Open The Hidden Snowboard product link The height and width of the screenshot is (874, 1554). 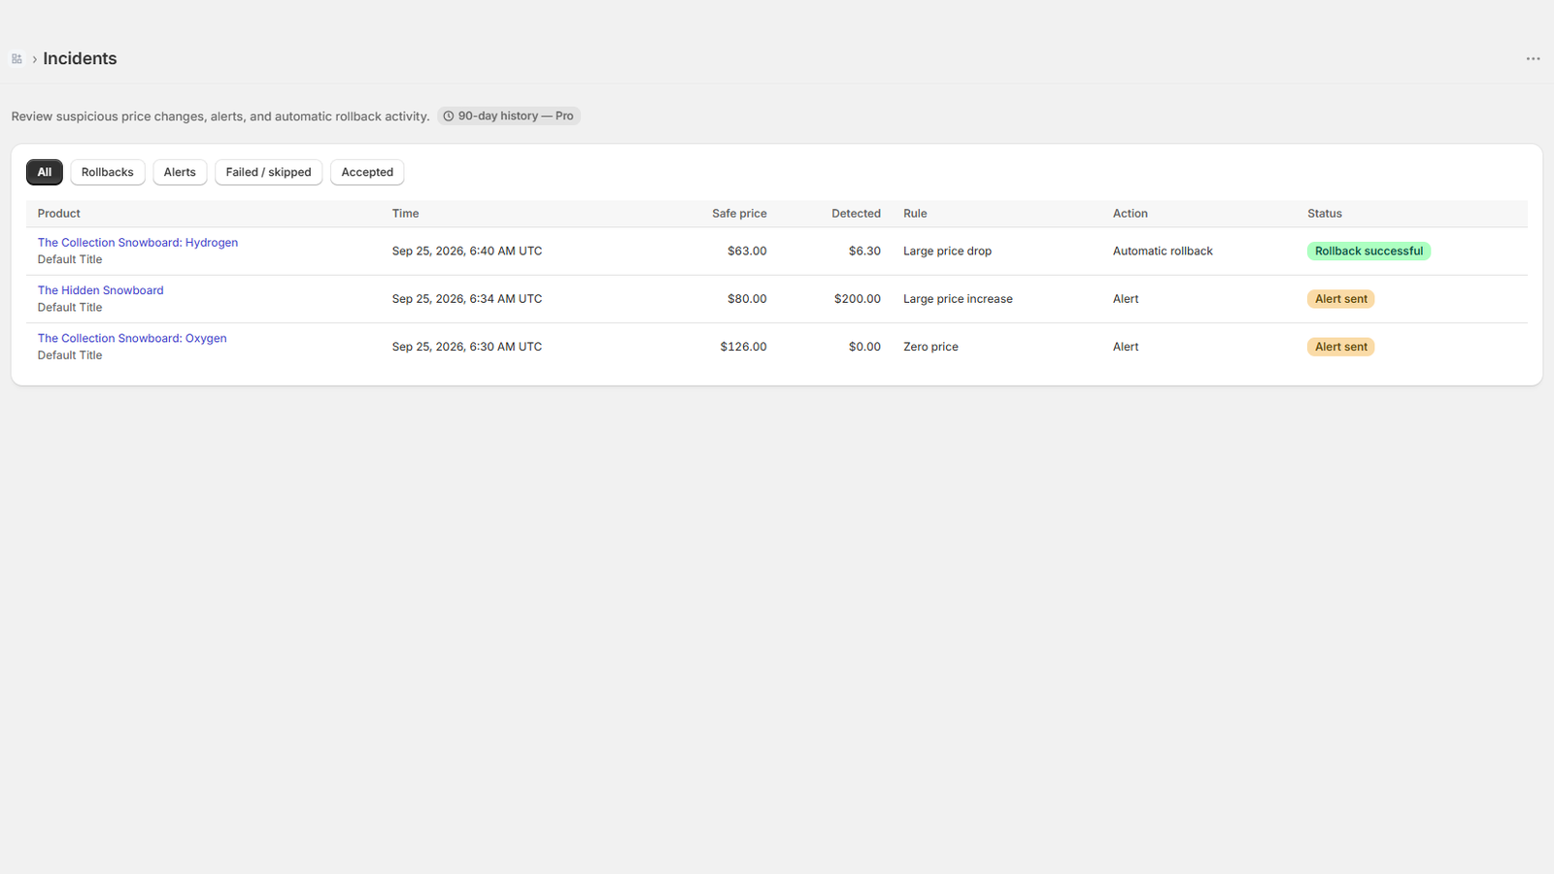pyautogui.click(x=101, y=290)
